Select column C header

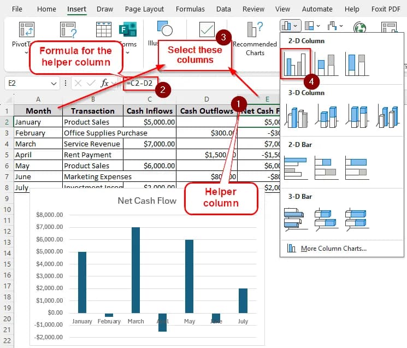(x=150, y=99)
